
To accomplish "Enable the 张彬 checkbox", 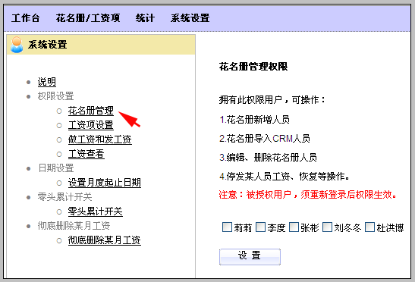I will click(294, 227).
